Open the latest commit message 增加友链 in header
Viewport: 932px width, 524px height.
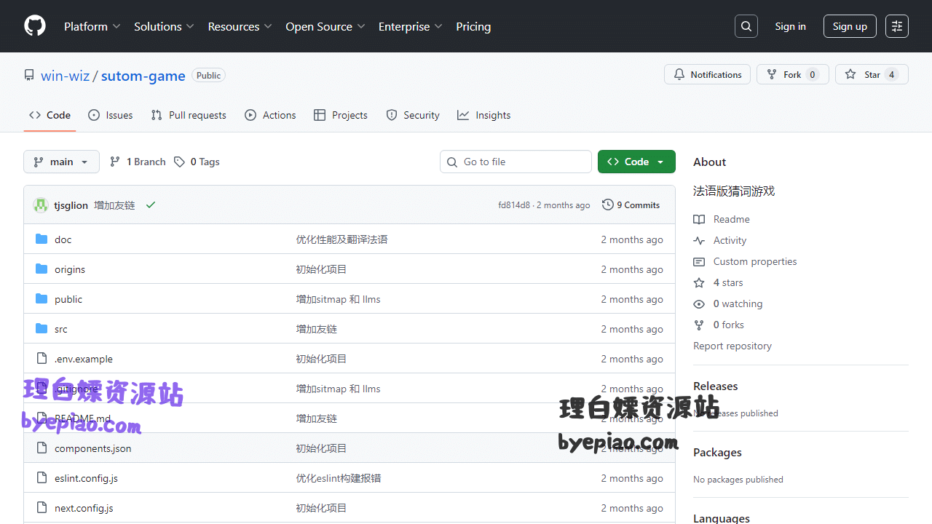coord(114,205)
